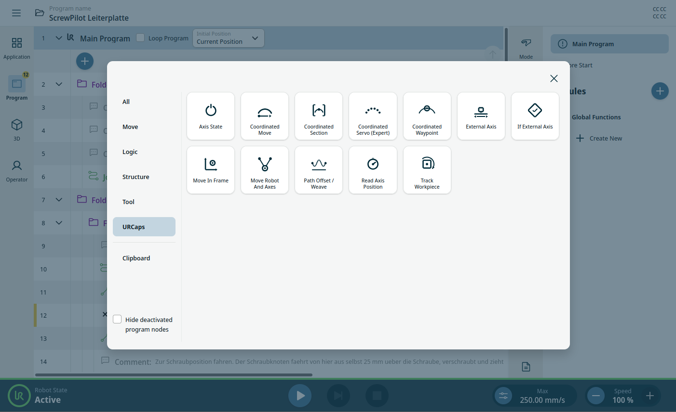Go to the Application sidebar section
676x412 pixels.
(17, 48)
